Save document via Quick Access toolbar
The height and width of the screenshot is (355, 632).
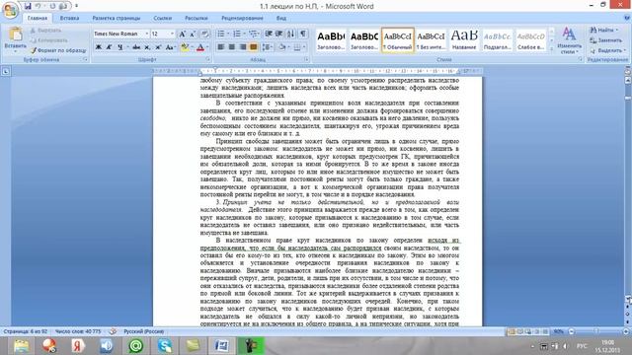28,6
